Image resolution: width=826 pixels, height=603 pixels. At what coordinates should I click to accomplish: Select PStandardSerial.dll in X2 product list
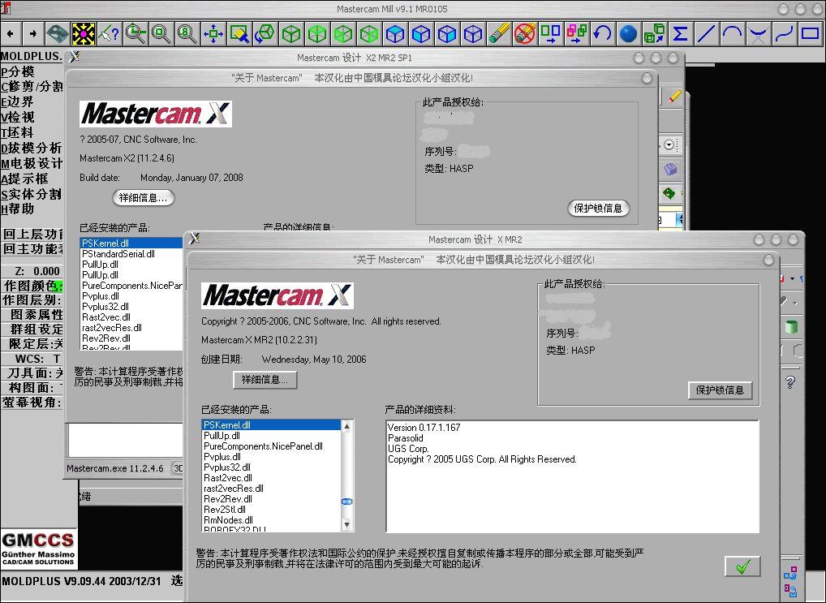(131, 254)
